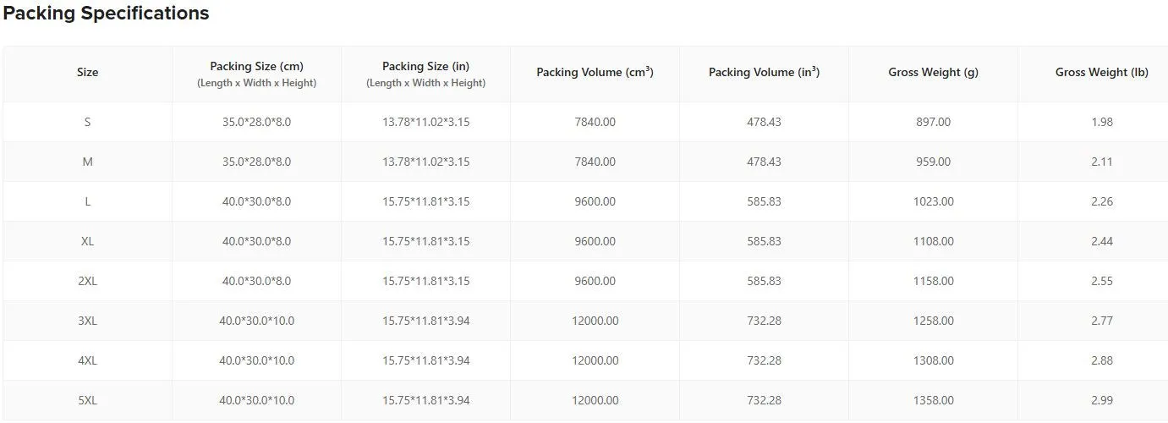Click the 2XL size cell

coord(87,281)
